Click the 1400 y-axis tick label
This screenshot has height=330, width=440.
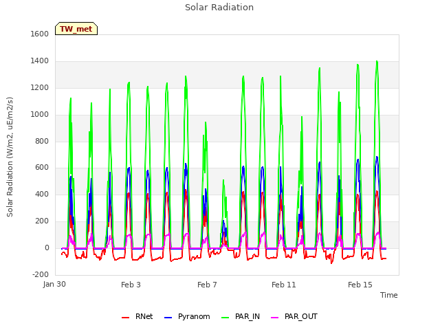pyautogui.click(x=40, y=60)
